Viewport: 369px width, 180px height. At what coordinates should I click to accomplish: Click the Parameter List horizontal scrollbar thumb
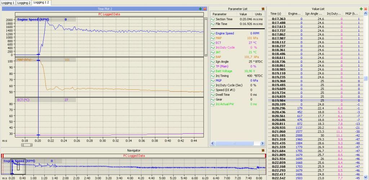[234, 143]
